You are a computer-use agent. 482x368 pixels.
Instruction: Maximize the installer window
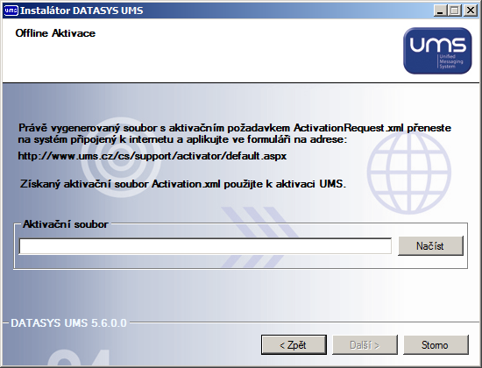(455, 11)
